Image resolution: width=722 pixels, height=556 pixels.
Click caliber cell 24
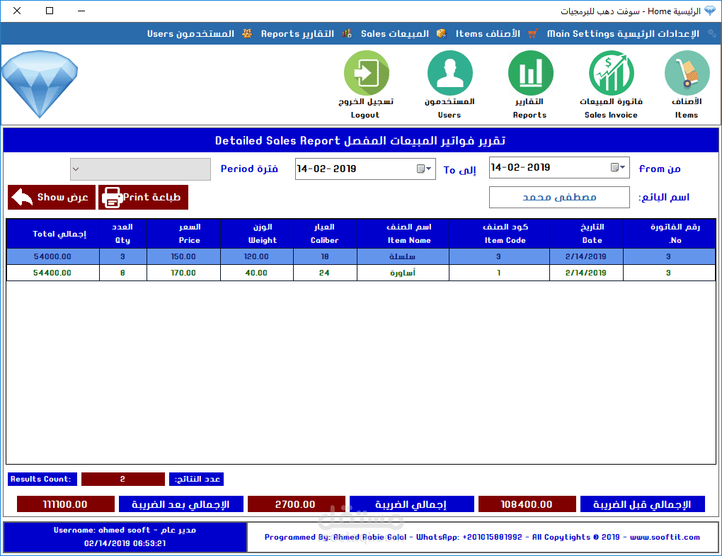point(325,273)
